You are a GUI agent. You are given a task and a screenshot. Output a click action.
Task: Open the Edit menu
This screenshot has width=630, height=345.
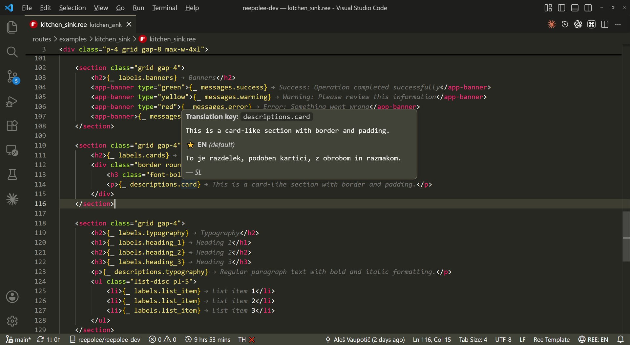pos(45,8)
